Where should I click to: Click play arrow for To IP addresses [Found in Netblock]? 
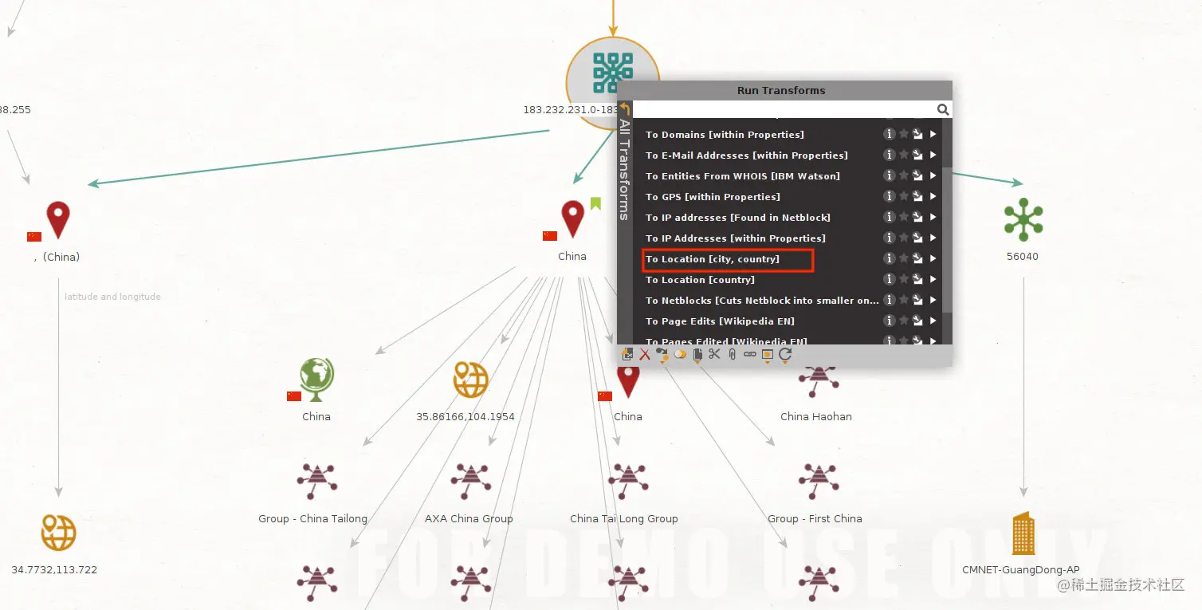(933, 217)
